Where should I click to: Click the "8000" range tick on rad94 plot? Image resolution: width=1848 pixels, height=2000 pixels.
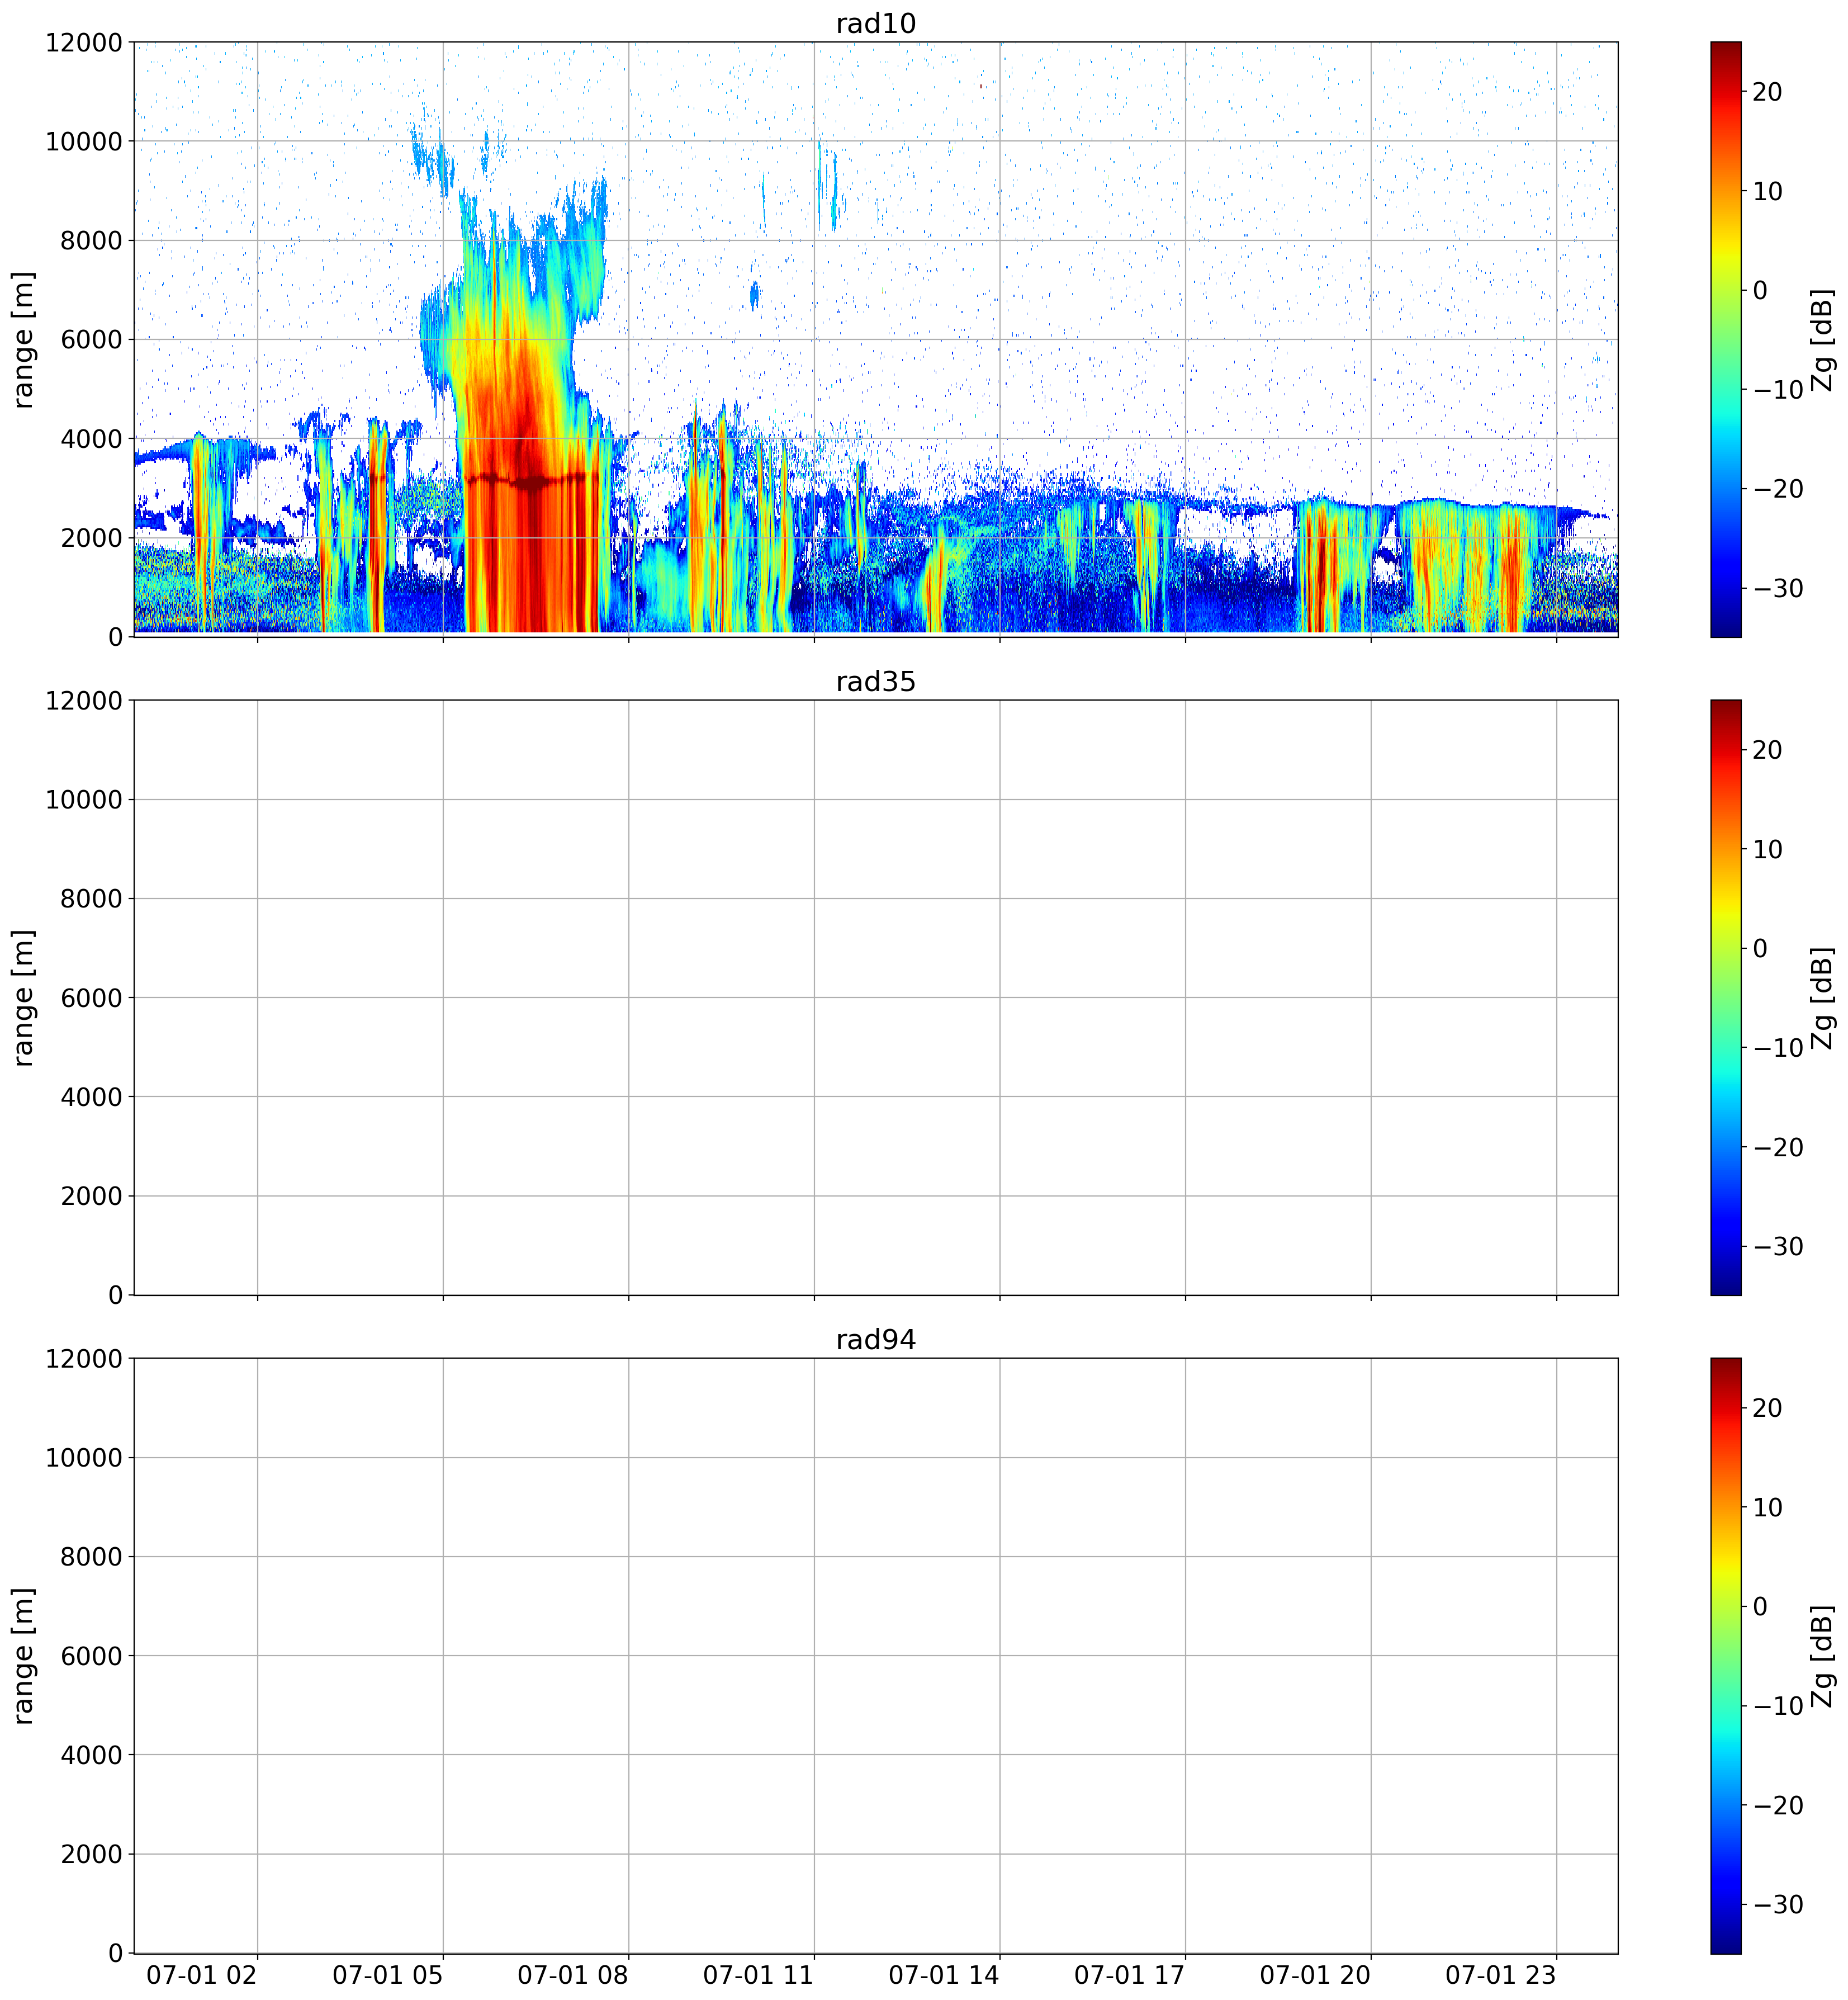[x=92, y=1557]
